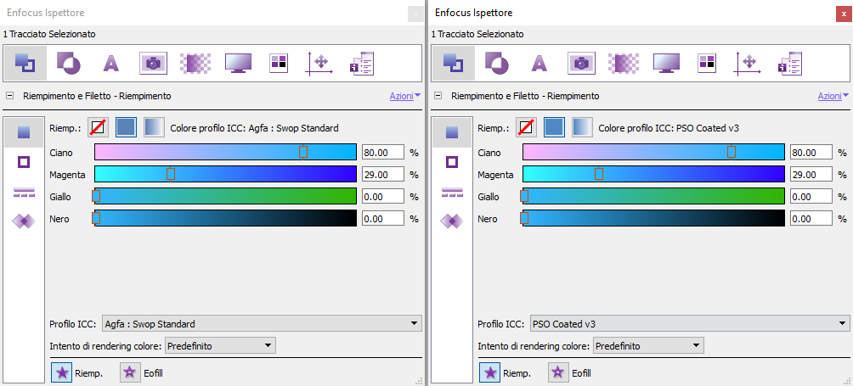
Task: Open rendering intent dropdown in left inspector
Action: pyautogui.click(x=220, y=345)
